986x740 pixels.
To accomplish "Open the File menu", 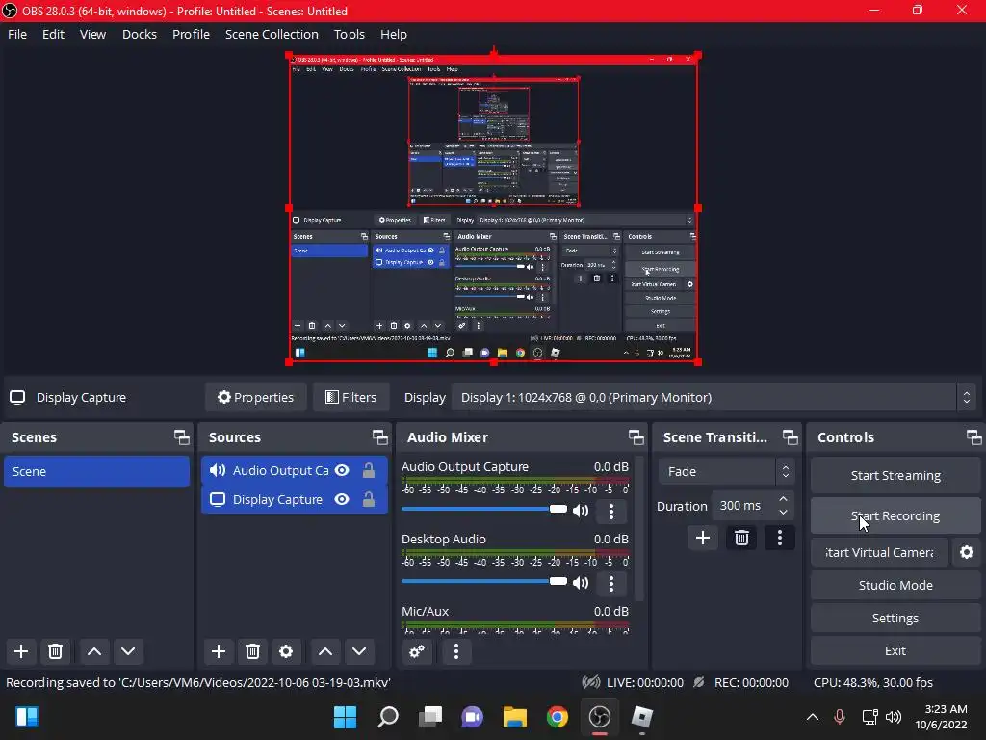I will (17, 34).
